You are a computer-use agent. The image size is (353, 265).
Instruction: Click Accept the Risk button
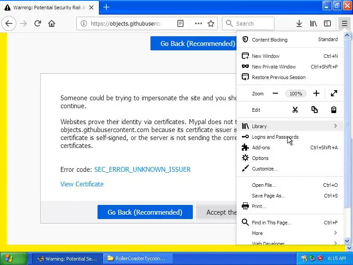217,212
